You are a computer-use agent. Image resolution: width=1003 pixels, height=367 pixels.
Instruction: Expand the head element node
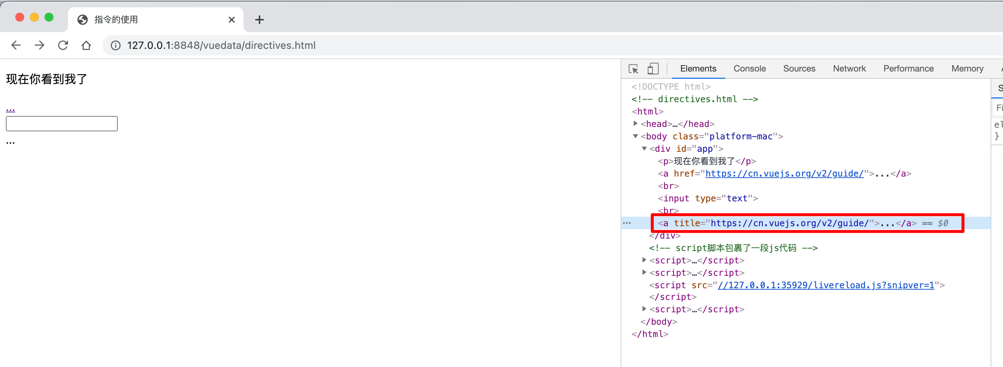[635, 124]
